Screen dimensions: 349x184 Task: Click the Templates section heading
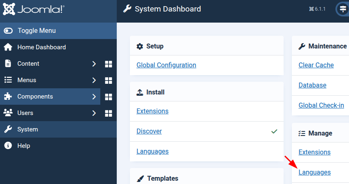(x=163, y=178)
